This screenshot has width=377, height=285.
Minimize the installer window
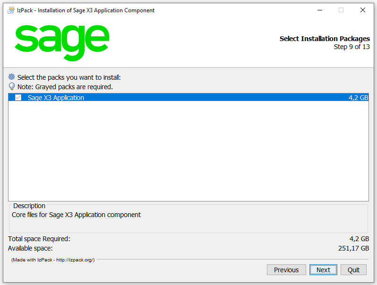coord(319,10)
